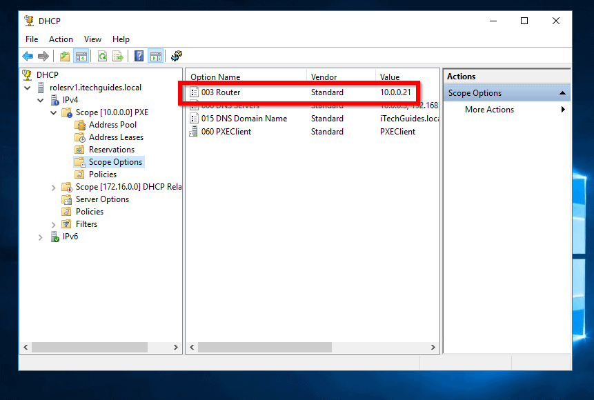Open the Action menu
This screenshot has width=594, height=400.
[x=61, y=39]
